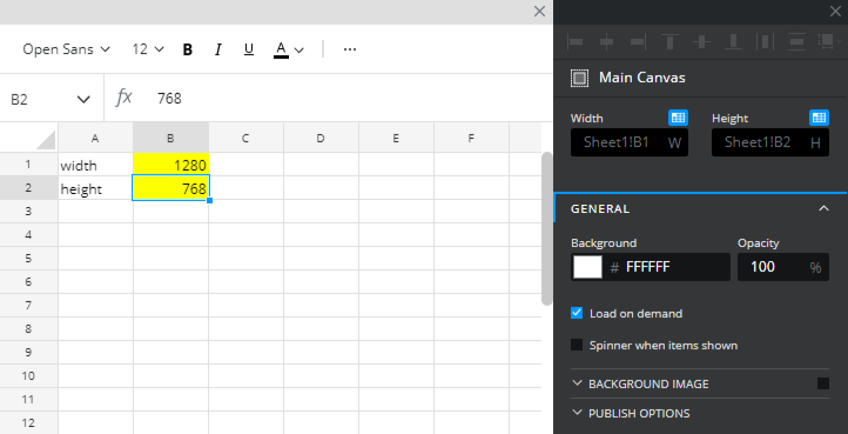Open the font size 12 dropdown
Viewport: 848px width, 434px height.
click(x=148, y=50)
